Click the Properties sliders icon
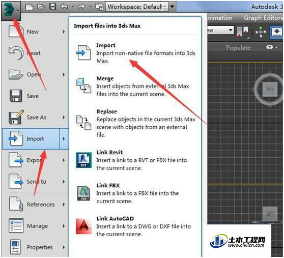This screenshot has width=284, height=258. [x=15, y=247]
